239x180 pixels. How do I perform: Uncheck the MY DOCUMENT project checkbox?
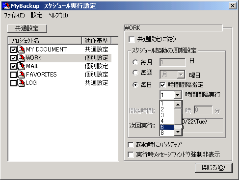(x=13, y=50)
